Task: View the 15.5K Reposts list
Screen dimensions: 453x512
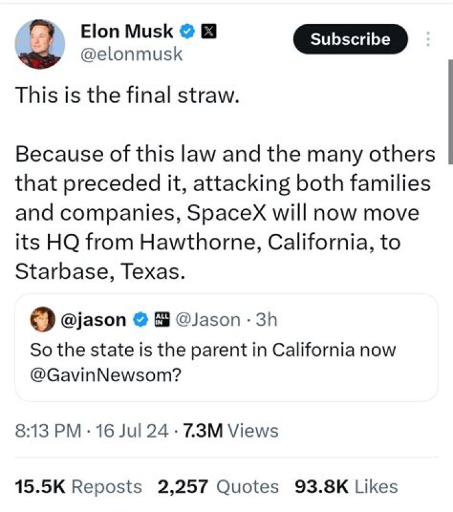Action: coord(78,486)
